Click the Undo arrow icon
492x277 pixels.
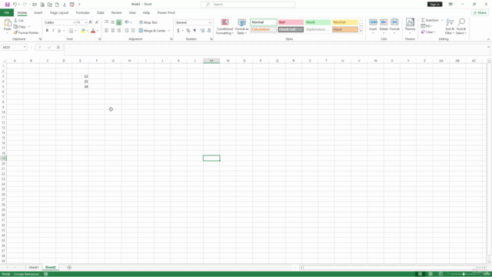[15, 5]
